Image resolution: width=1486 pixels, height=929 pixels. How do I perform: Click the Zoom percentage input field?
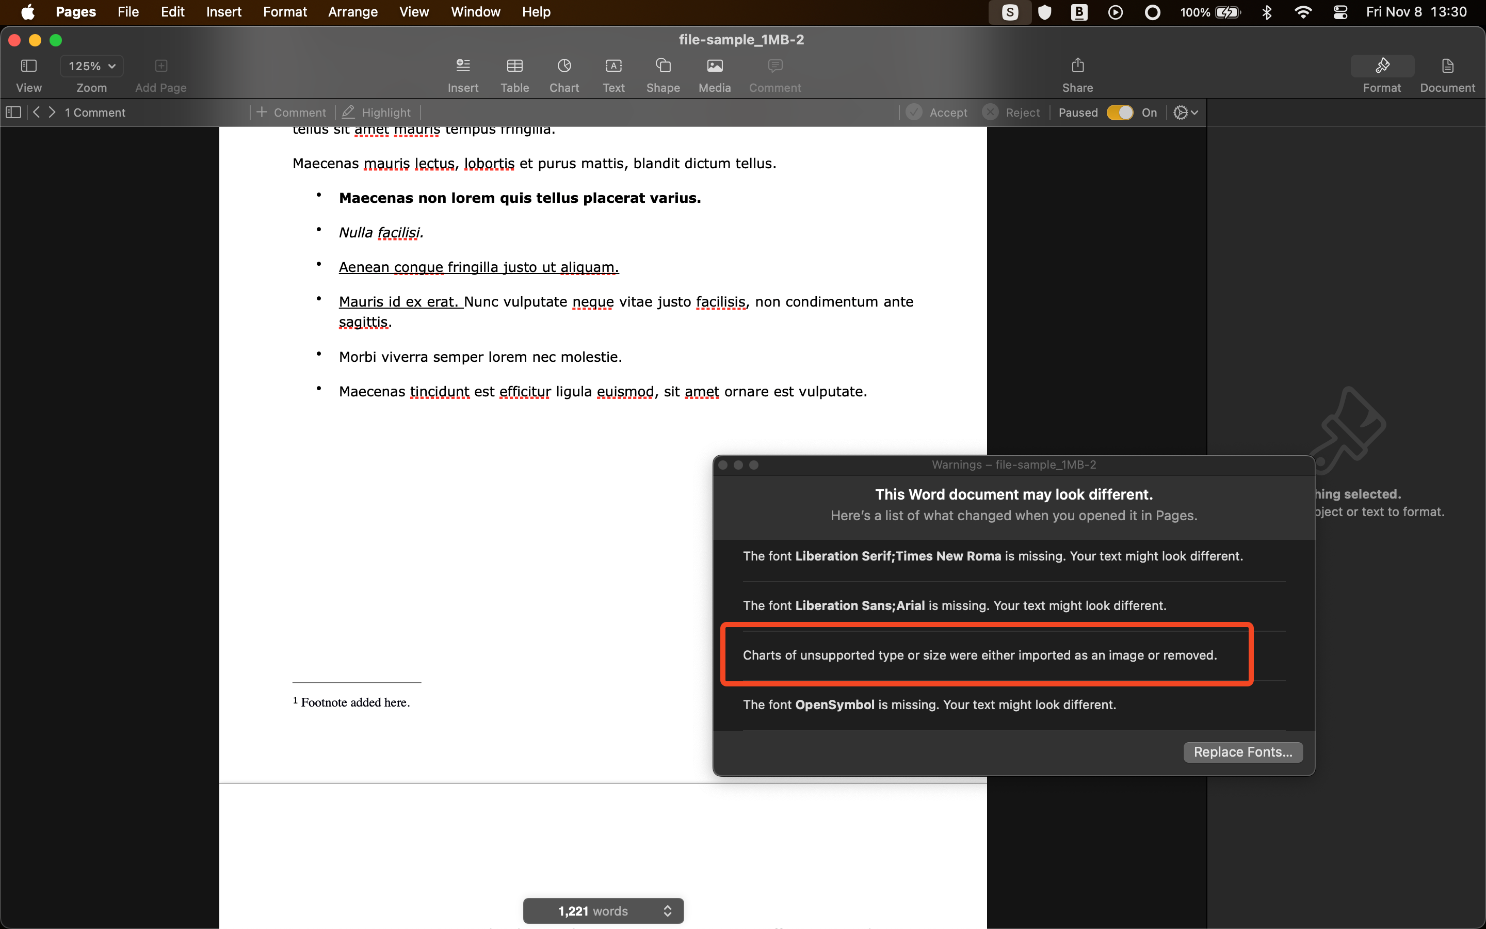[91, 64]
